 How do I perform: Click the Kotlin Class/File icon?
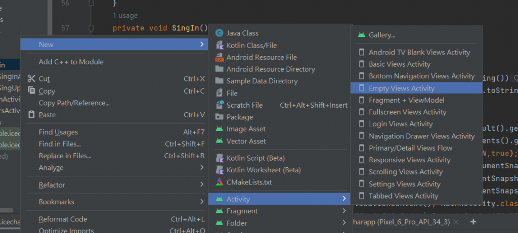click(219, 45)
